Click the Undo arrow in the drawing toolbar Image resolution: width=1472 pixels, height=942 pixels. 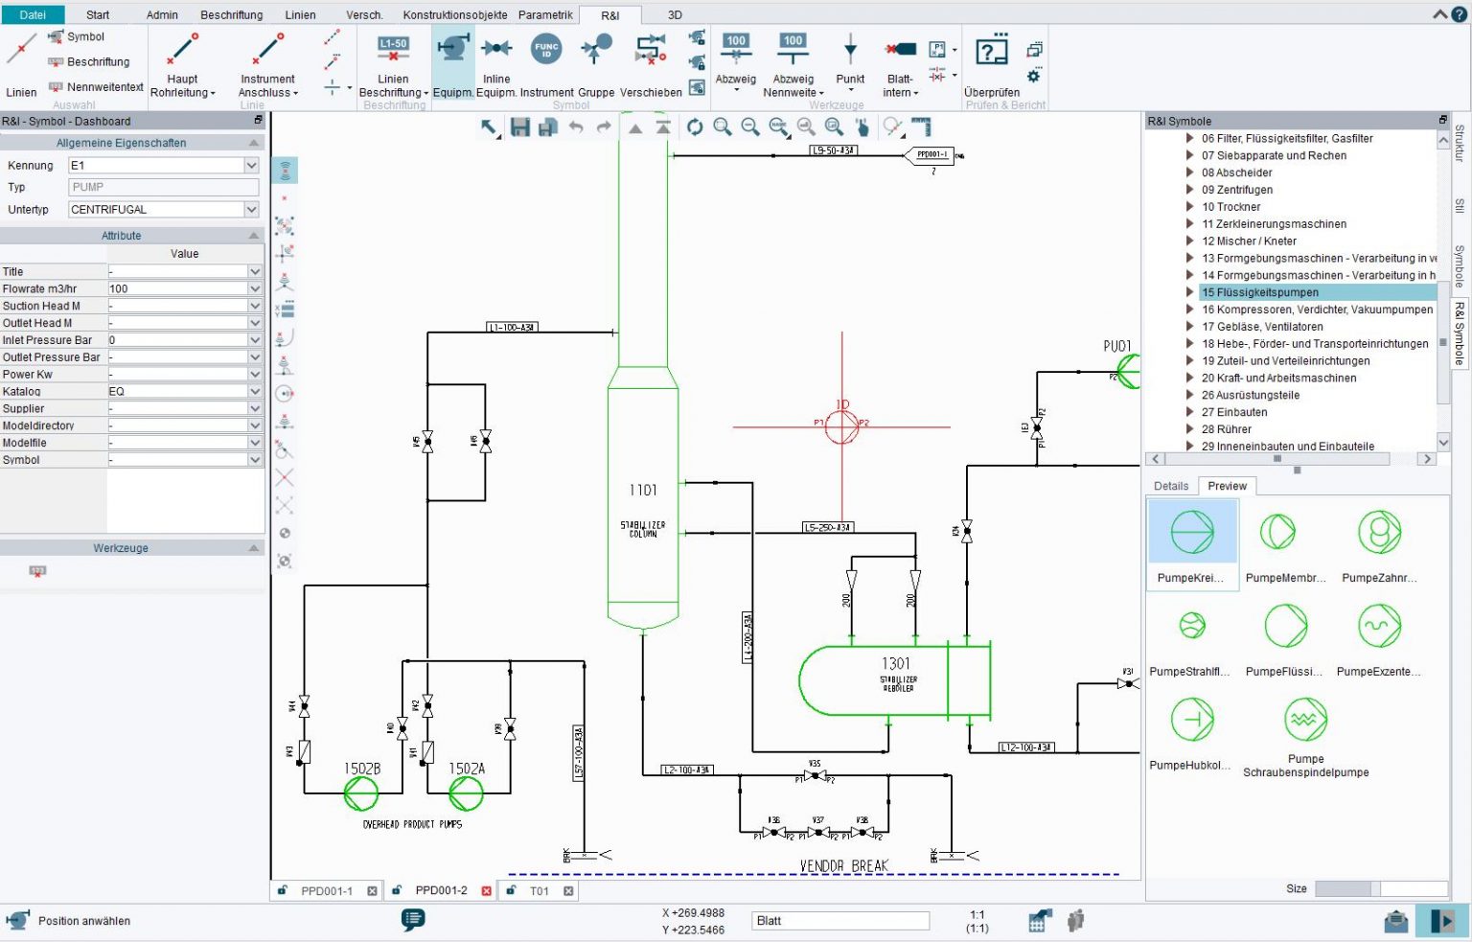pyautogui.click(x=576, y=127)
